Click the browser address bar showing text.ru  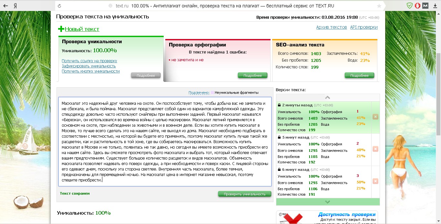click(x=220, y=6)
